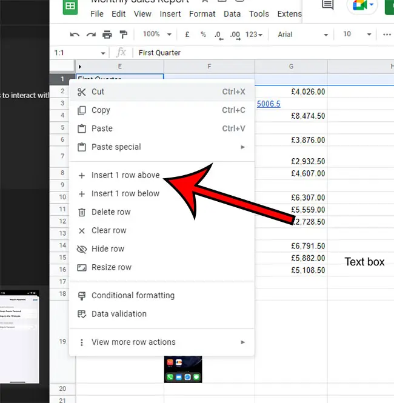Screen dimensions: 394x403
Task: Open the 123 number format dropdown
Action: 254,35
